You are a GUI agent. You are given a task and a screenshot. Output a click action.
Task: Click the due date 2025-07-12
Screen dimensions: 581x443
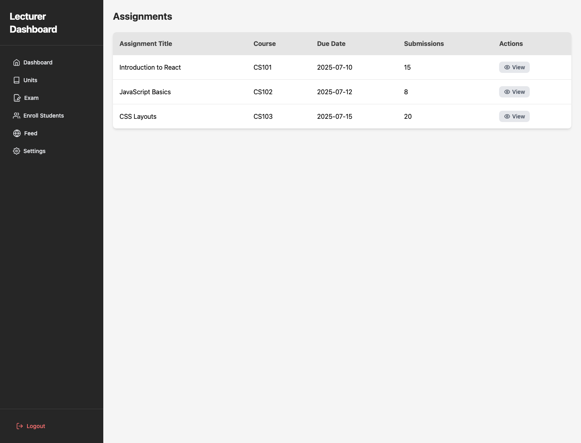(335, 92)
